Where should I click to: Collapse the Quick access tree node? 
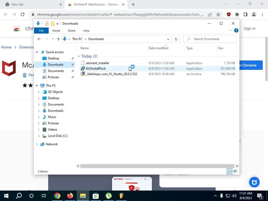[37, 52]
